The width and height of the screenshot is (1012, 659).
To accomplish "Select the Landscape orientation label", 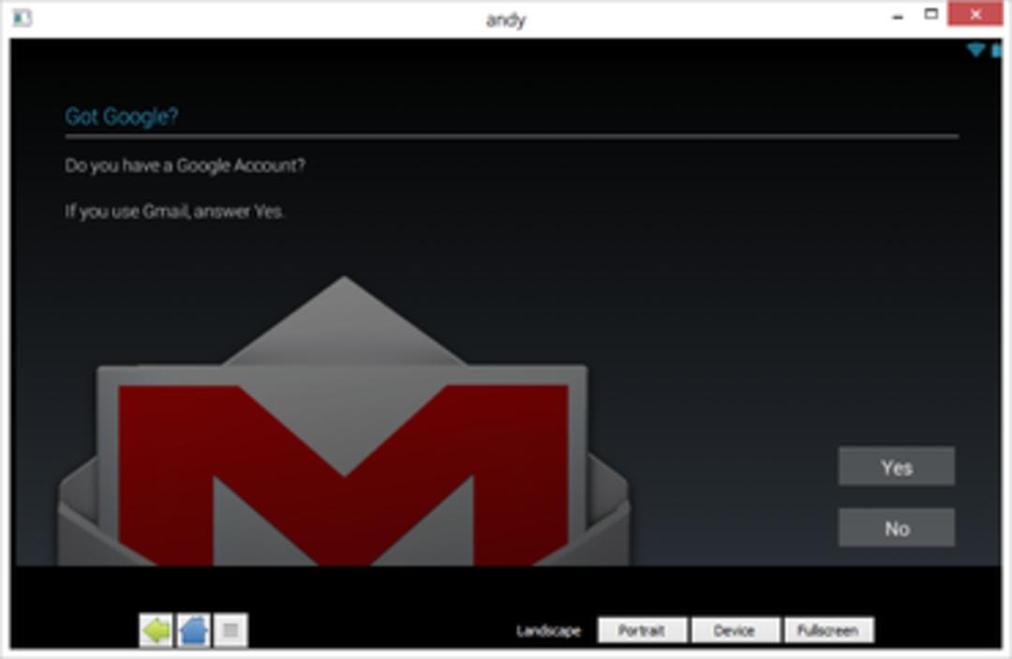I will (x=548, y=631).
